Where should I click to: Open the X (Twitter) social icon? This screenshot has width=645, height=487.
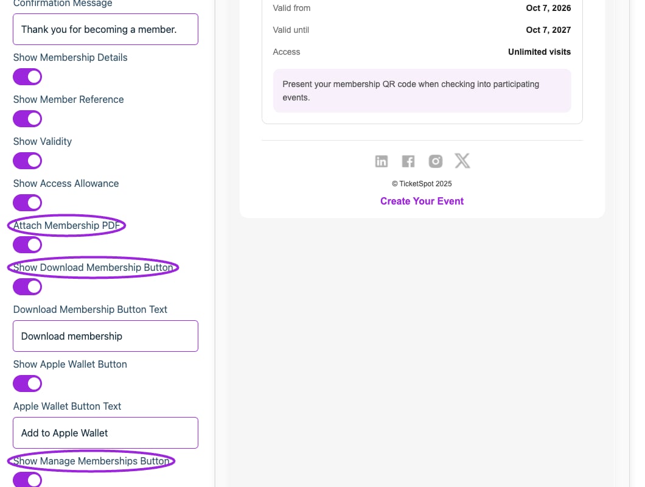462,161
